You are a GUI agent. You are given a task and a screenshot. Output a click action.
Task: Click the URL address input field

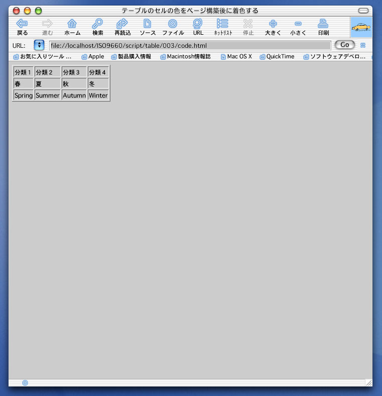[190, 45]
